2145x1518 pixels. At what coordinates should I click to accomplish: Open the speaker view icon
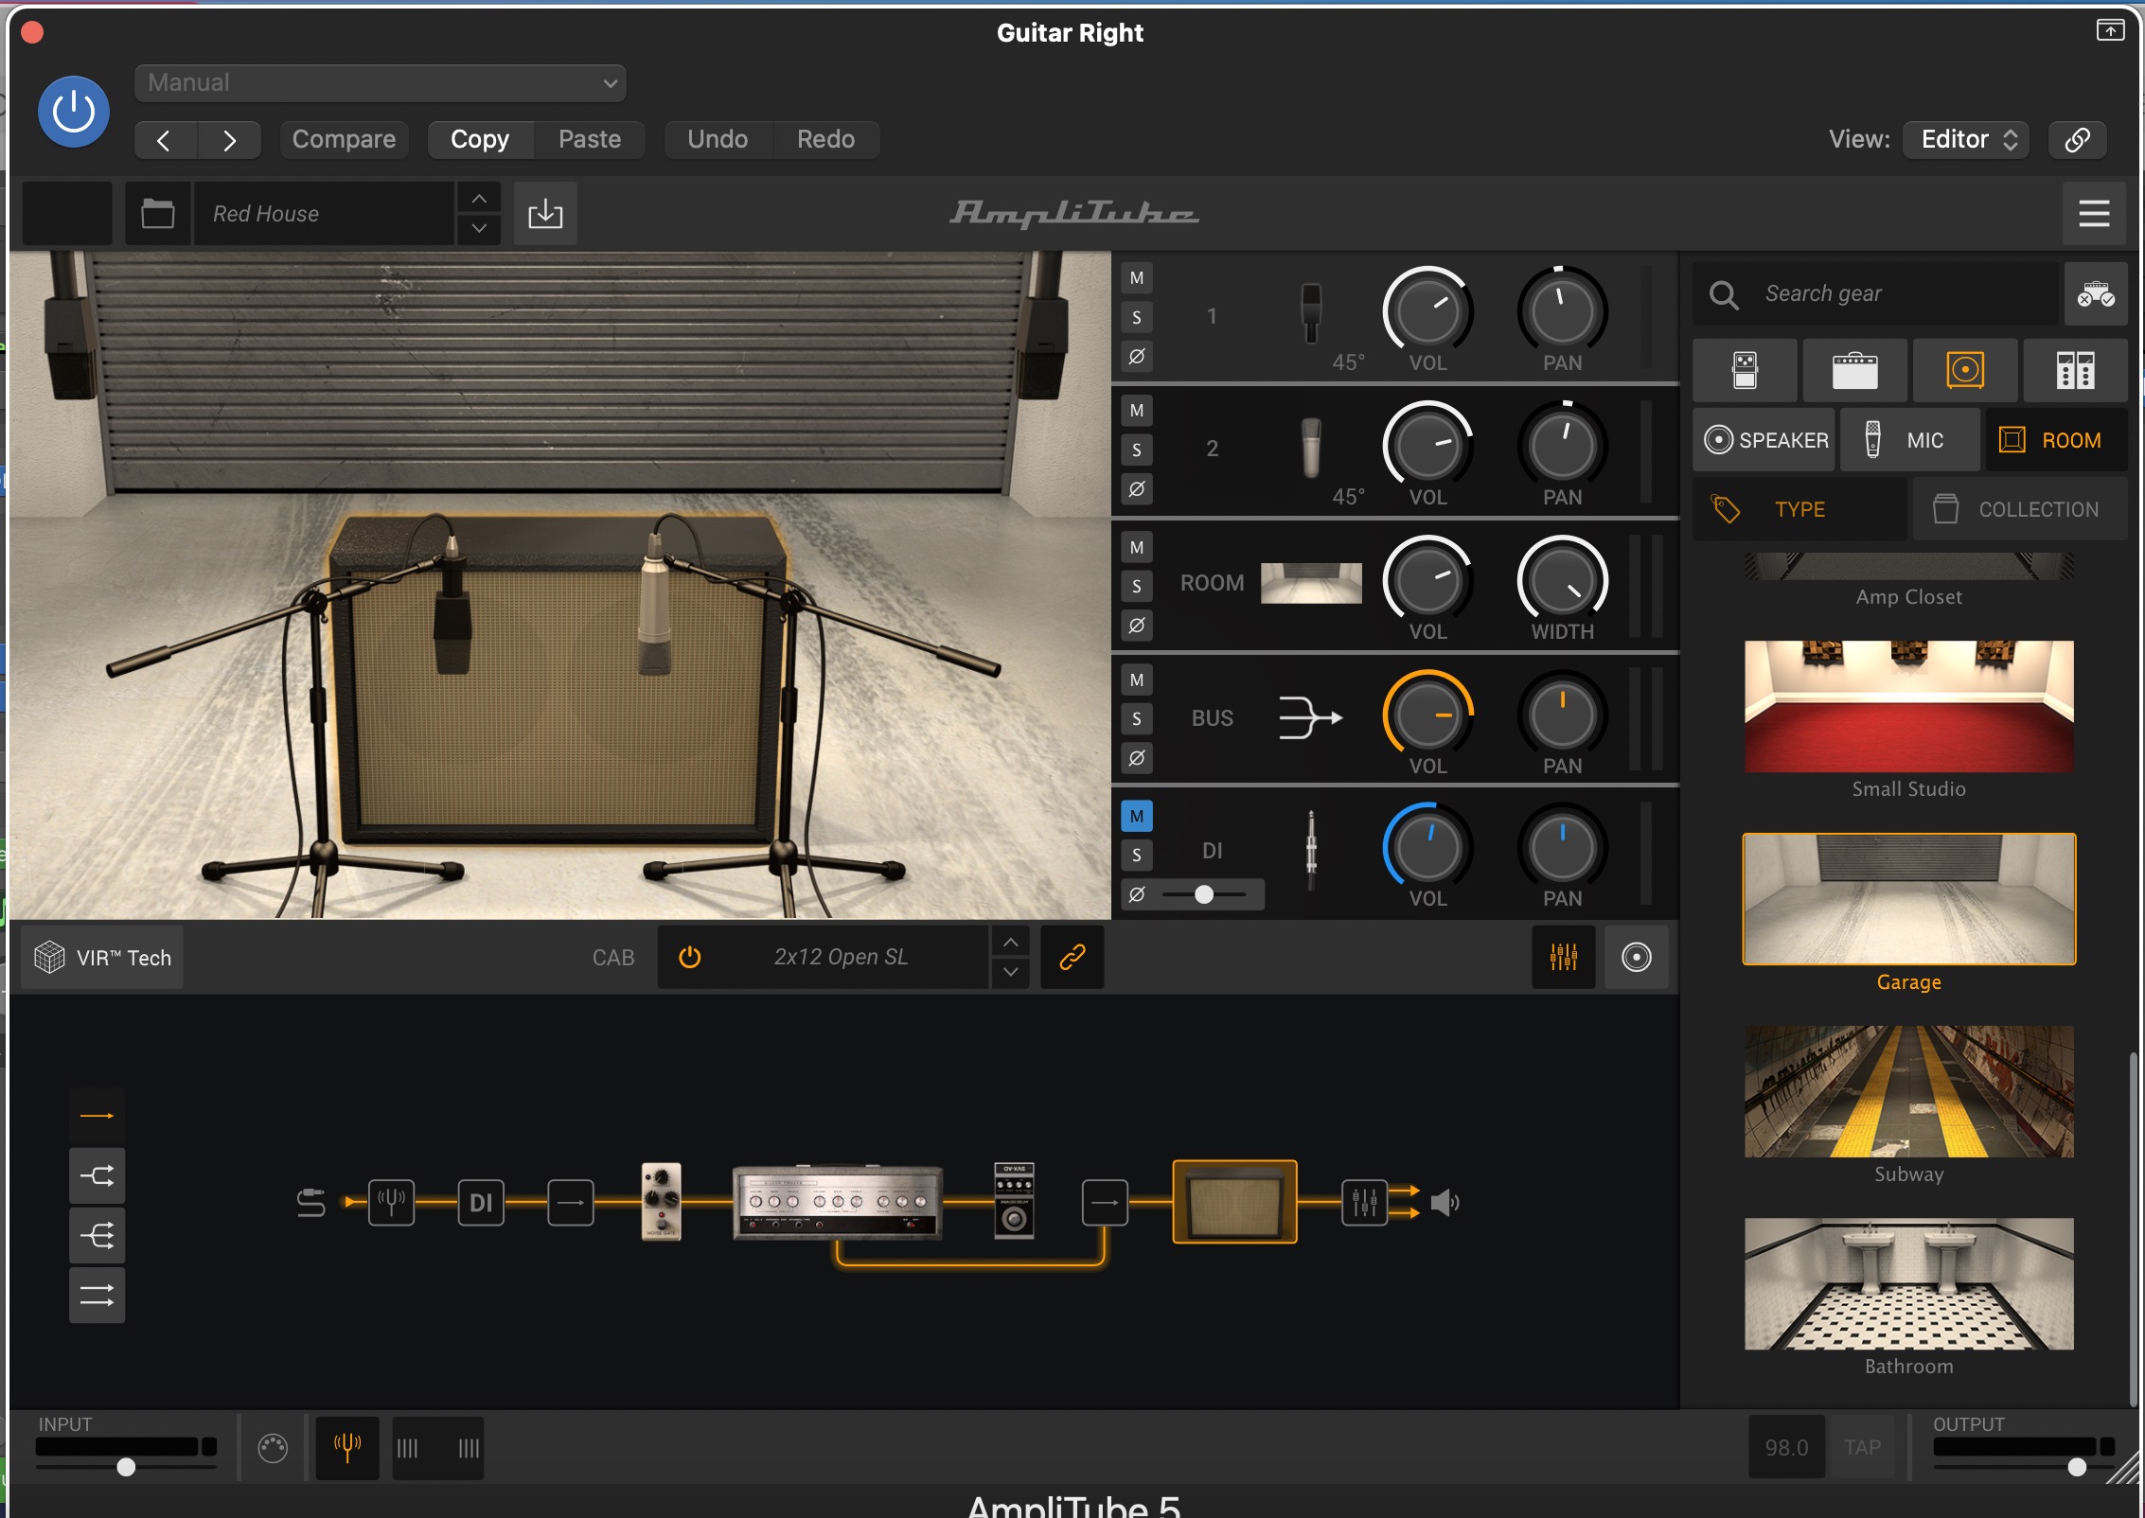(1637, 958)
